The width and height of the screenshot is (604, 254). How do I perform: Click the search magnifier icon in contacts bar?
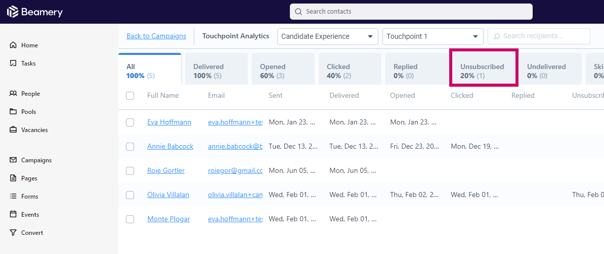pyautogui.click(x=298, y=12)
